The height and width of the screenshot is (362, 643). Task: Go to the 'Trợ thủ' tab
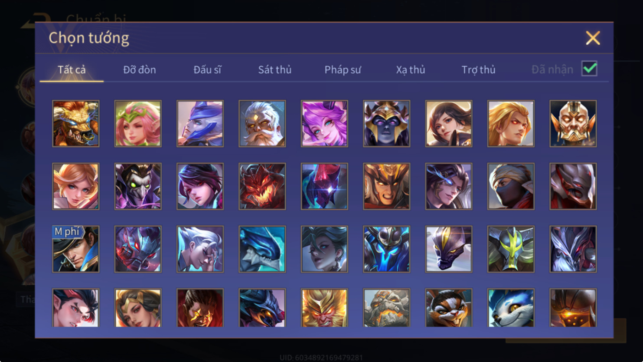(x=478, y=69)
